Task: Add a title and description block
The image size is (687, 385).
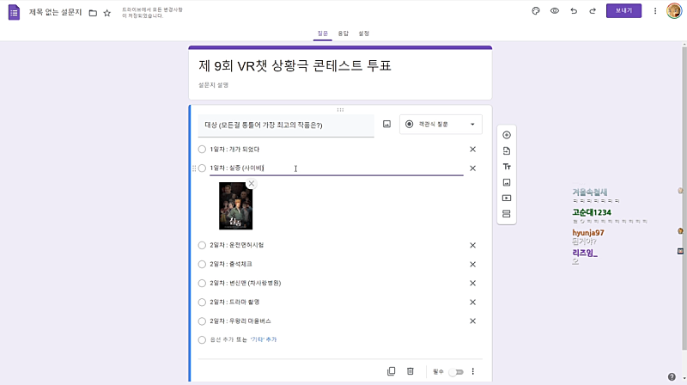Action: pos(507,166)
